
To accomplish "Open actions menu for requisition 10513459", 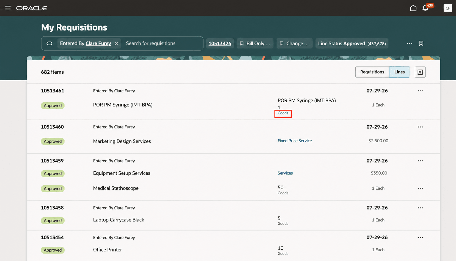I will click(420, 161).
